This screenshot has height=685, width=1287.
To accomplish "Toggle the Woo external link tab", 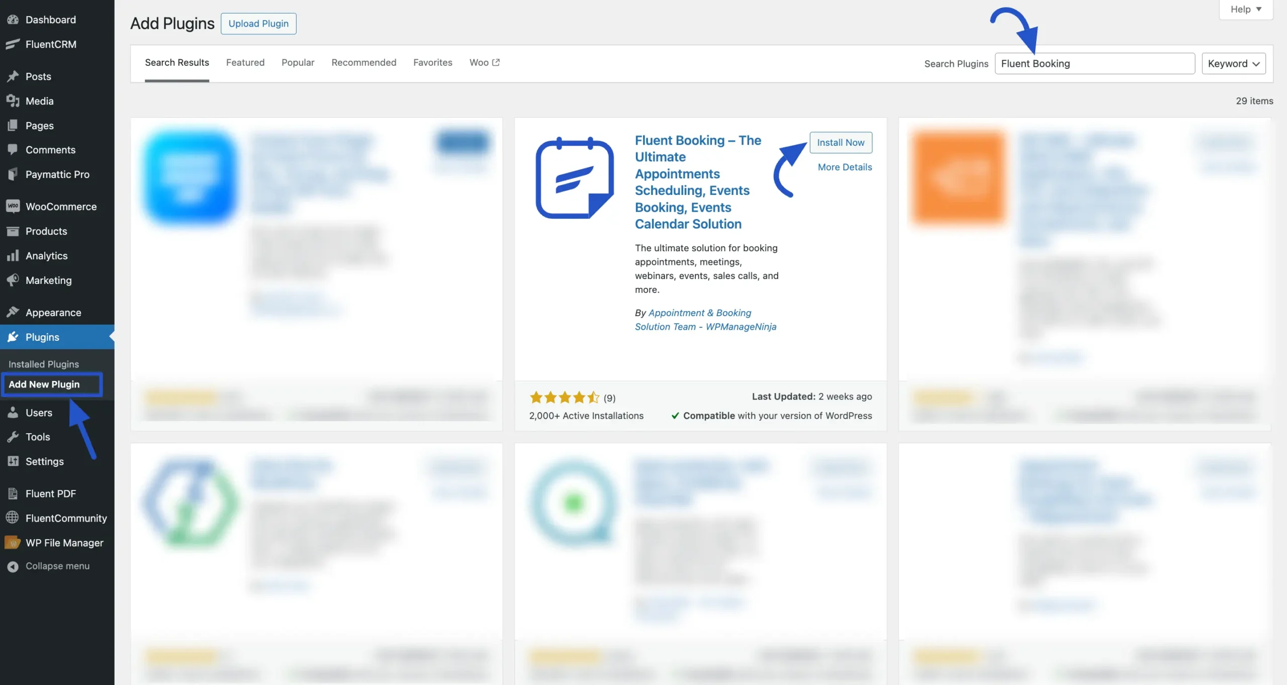I will click(x=484, y=63).
